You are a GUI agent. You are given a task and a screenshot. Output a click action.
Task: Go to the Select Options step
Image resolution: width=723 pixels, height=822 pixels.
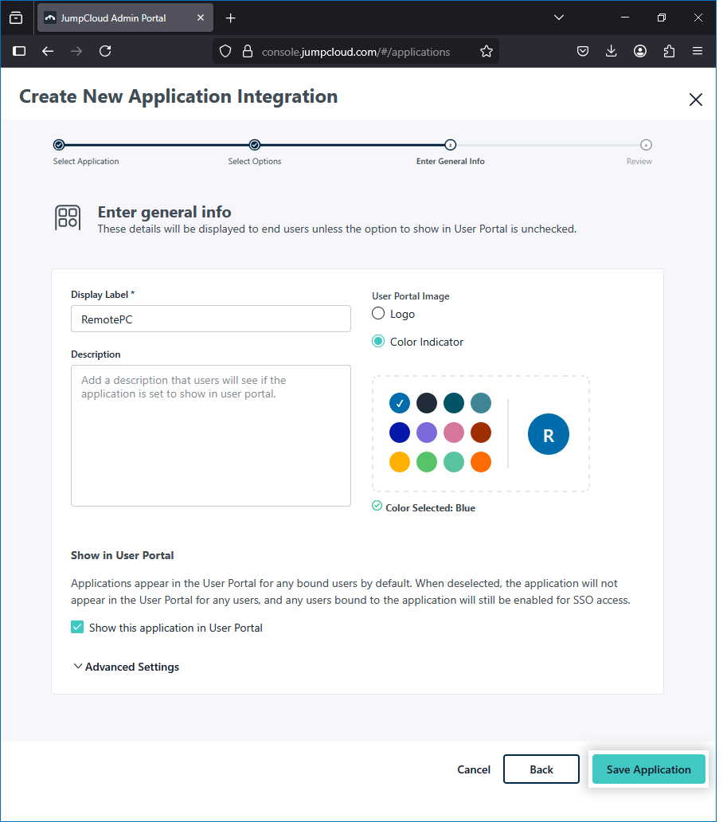click(x=255, y=145)
